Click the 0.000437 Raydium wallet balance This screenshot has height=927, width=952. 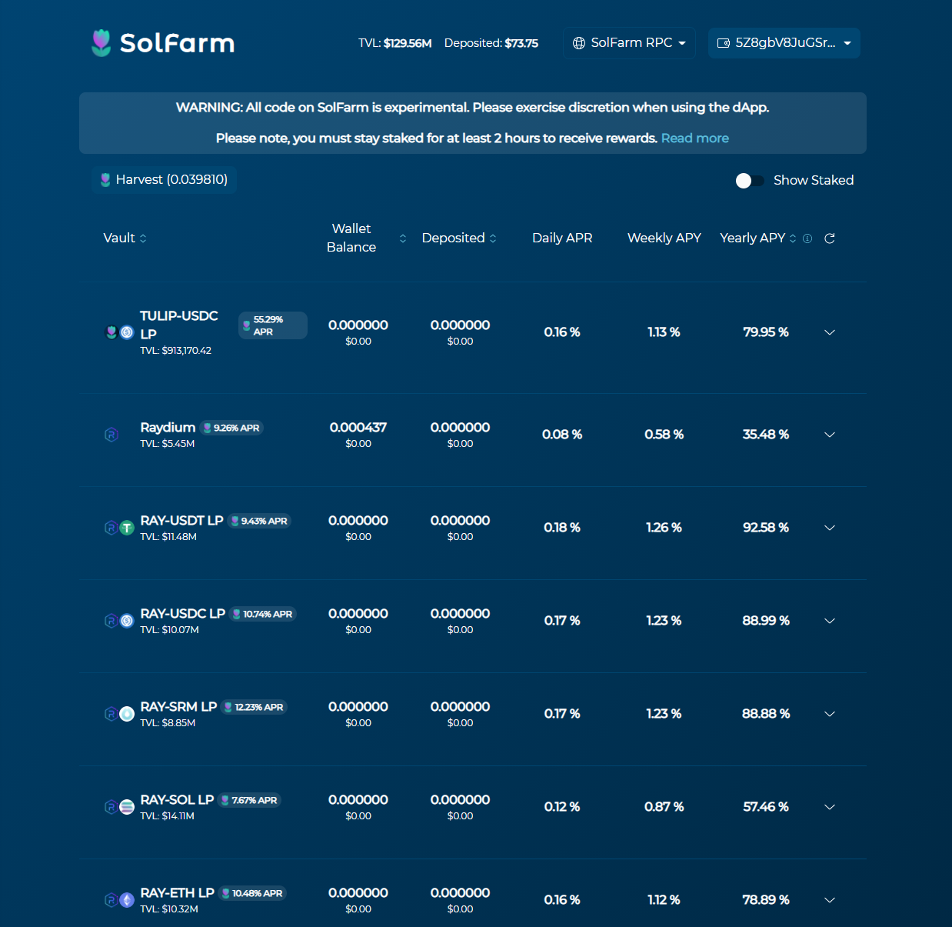358,428
